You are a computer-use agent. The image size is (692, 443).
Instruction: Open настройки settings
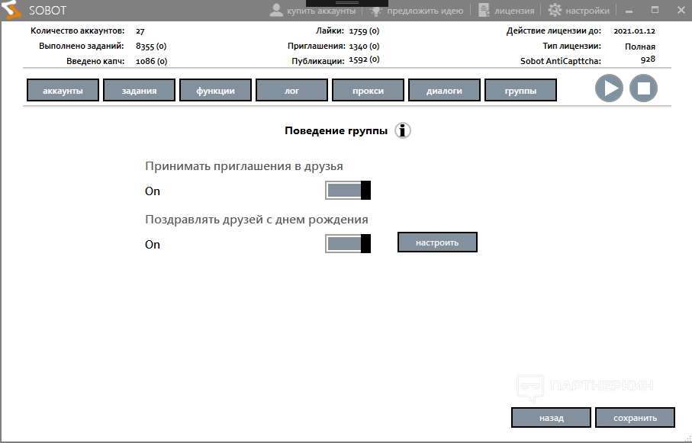coord(587,11)
